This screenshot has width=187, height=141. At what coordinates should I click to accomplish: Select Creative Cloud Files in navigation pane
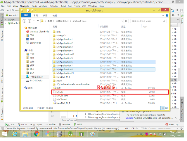click(38, 32)
